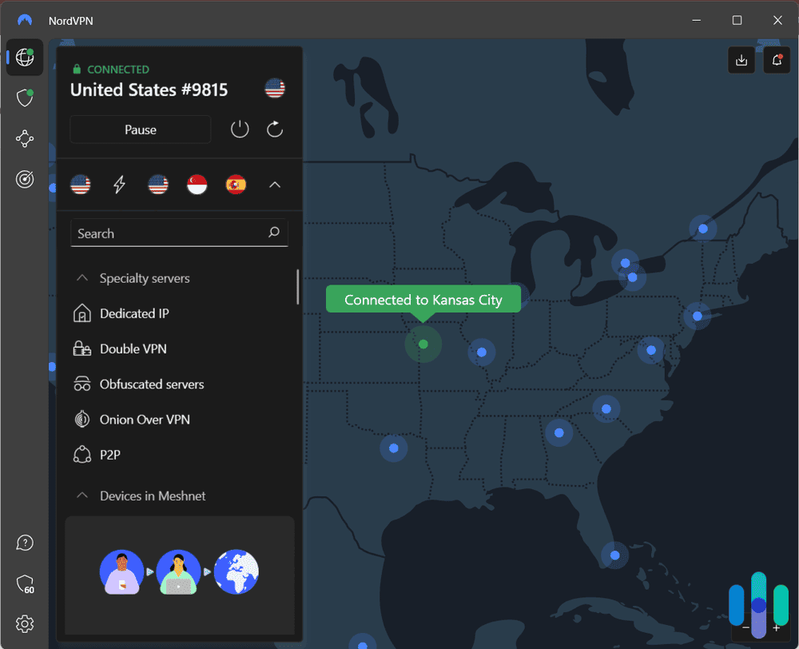
Task: Open the Meshnet panel in the sidebar
Action: (x=25, y=138)
